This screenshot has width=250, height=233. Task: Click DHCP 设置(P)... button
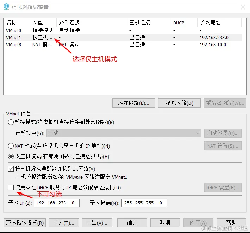click(223, 187)
